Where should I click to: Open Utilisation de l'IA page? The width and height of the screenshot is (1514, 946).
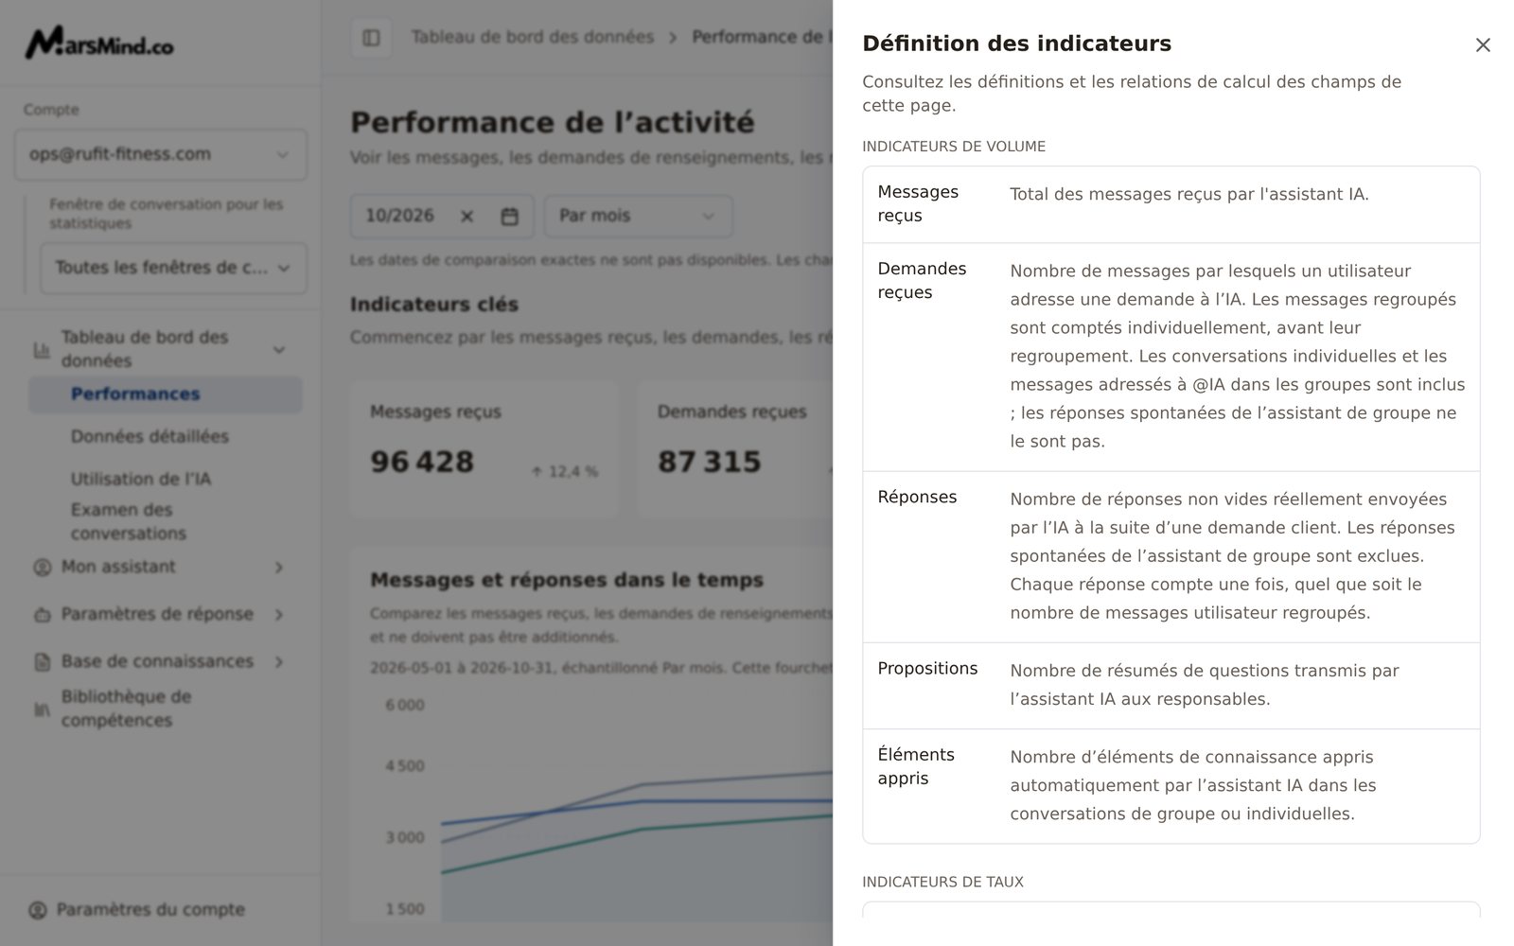pyautogui.click(x=141, y=479)
